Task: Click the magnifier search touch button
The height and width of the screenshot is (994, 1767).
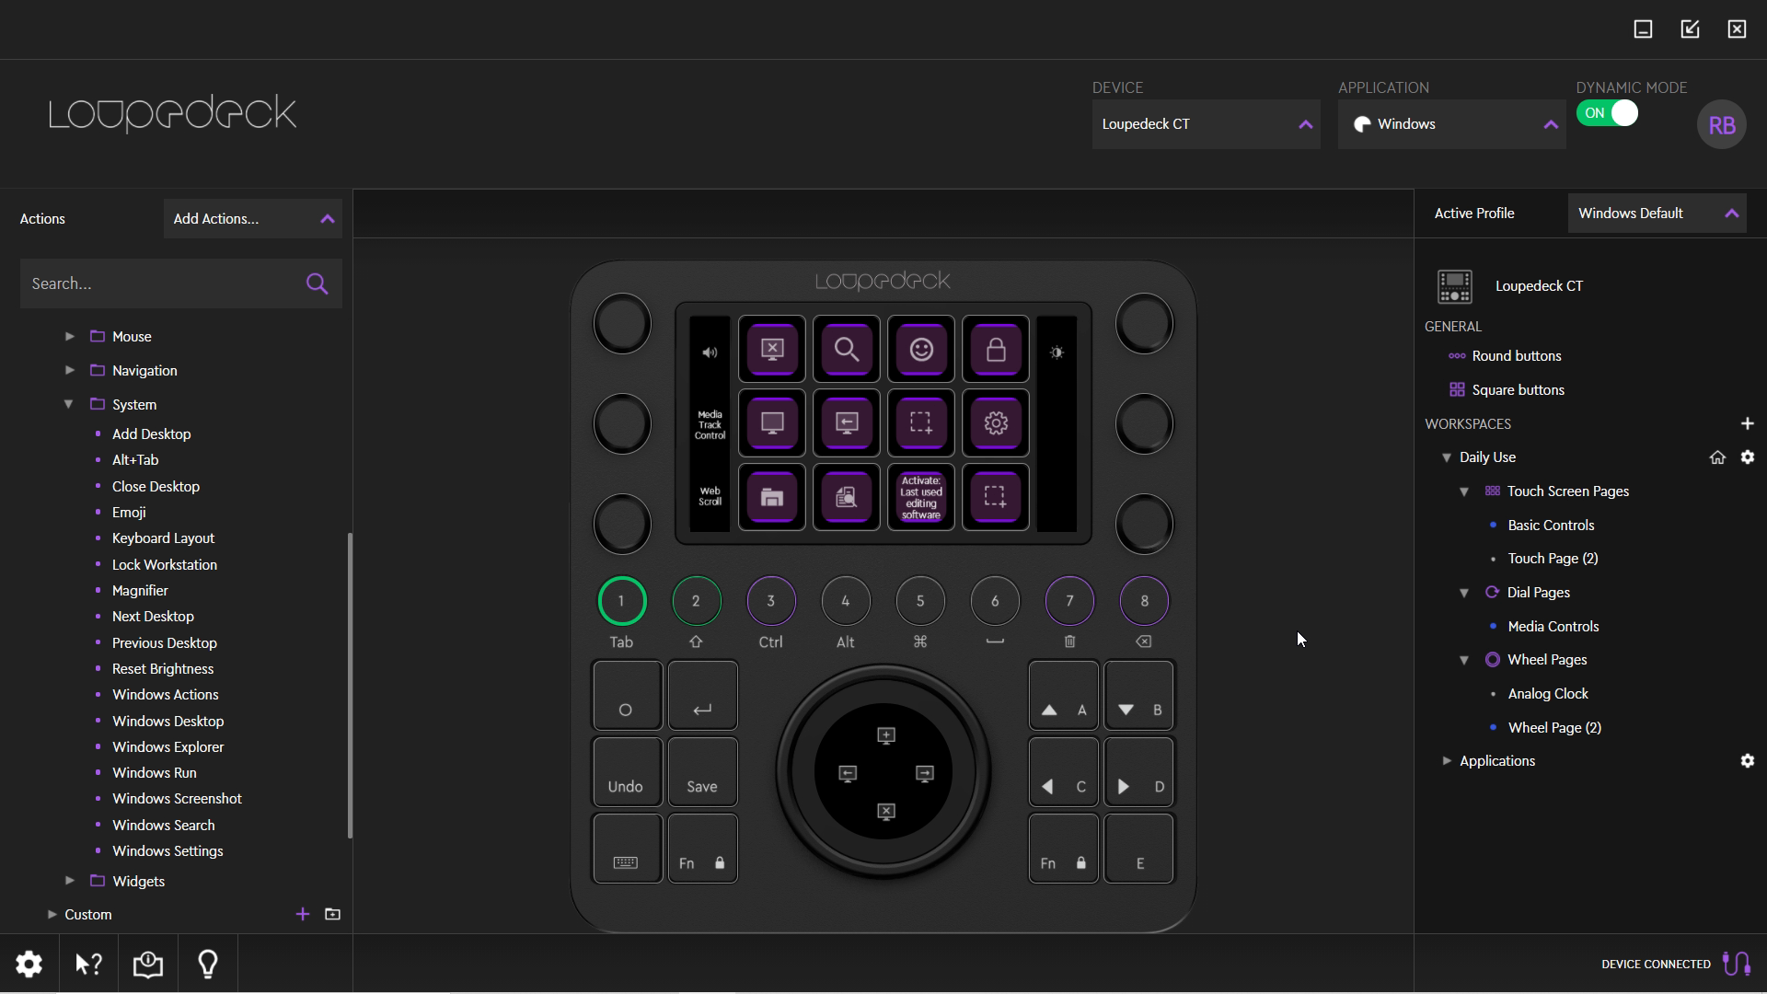Action: 846,350
